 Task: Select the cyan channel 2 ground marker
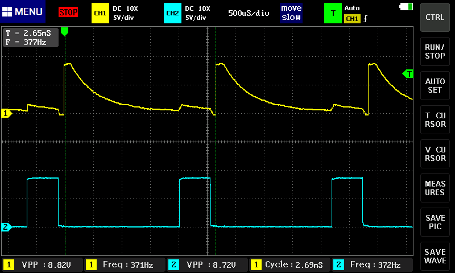(6, 227)
